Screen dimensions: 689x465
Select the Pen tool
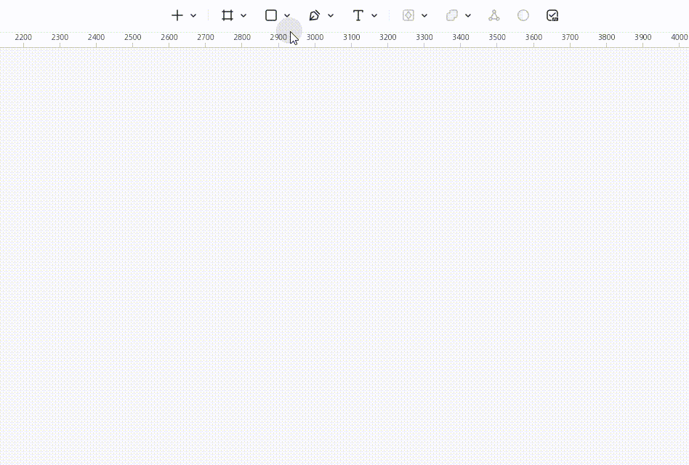click(x=315, y=15)
